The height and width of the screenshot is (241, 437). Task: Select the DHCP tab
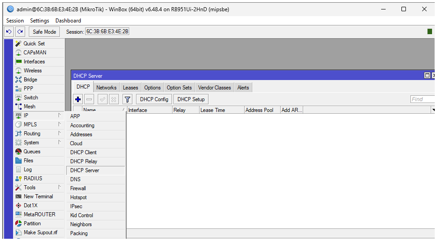83,87
